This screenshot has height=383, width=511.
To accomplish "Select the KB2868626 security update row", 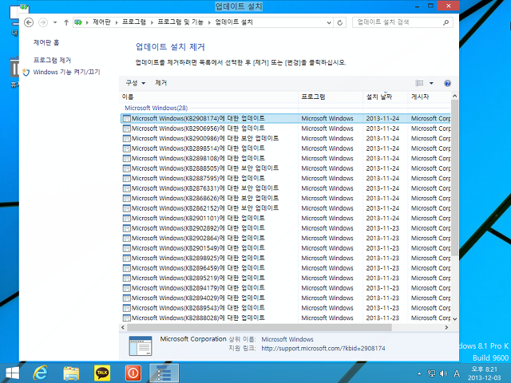I will (x=286, y=199).
